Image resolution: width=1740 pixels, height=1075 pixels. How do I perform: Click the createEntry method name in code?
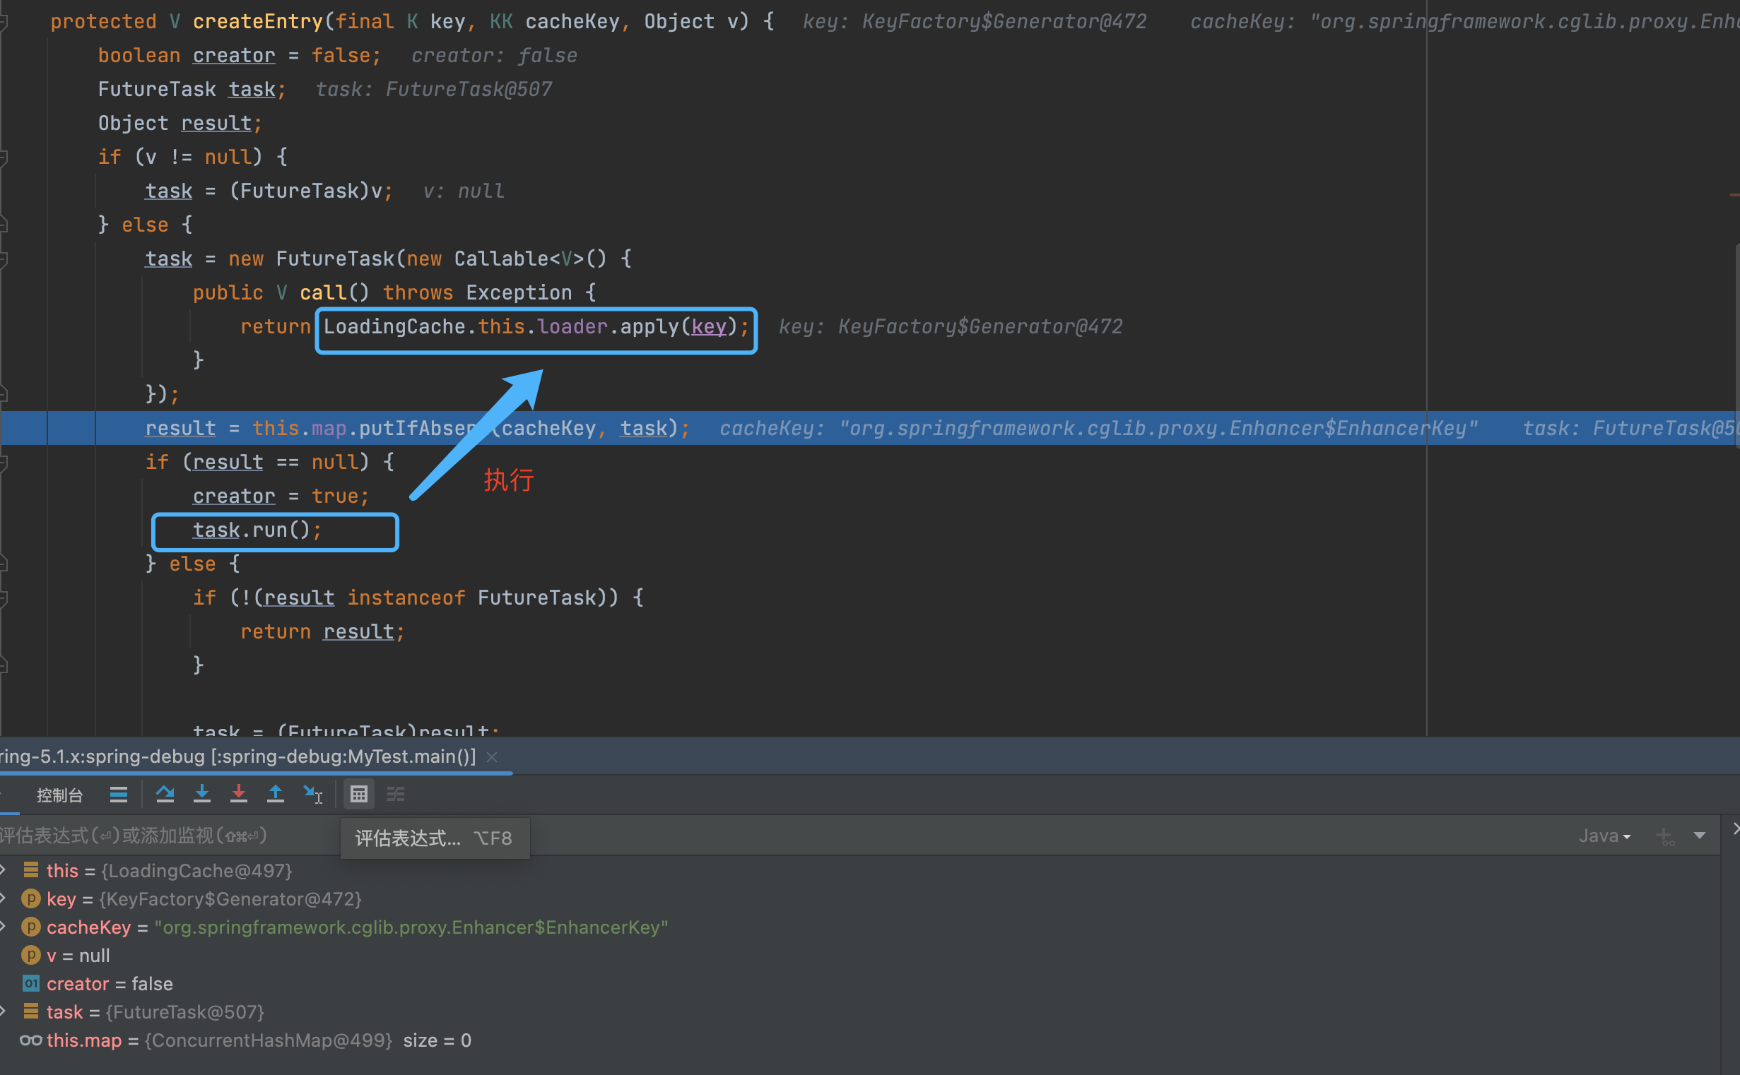click(x=258, y=21)
